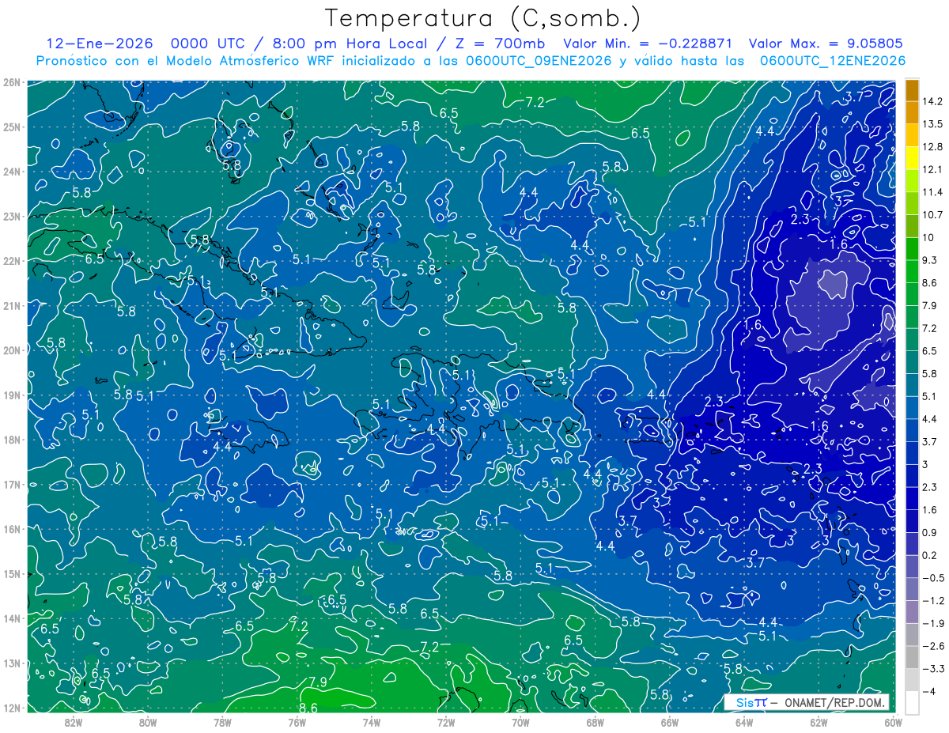This screenshot has width=949, height=733.
Task: Click the legend value -0.5
Action: 934,578
